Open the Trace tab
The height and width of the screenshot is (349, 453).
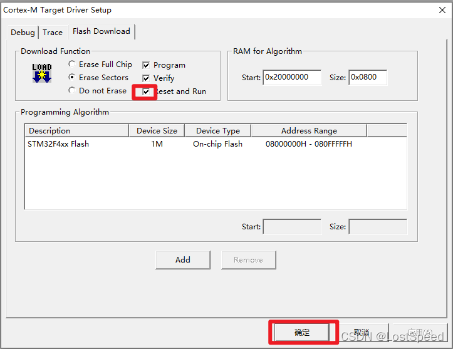click(53, 33)
